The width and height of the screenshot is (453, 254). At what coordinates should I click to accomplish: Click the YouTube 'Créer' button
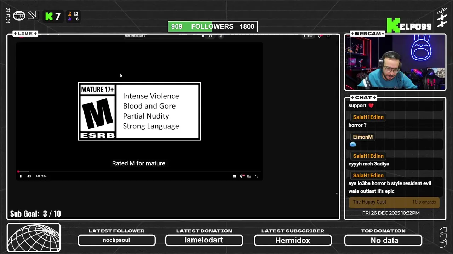(308, 36)
